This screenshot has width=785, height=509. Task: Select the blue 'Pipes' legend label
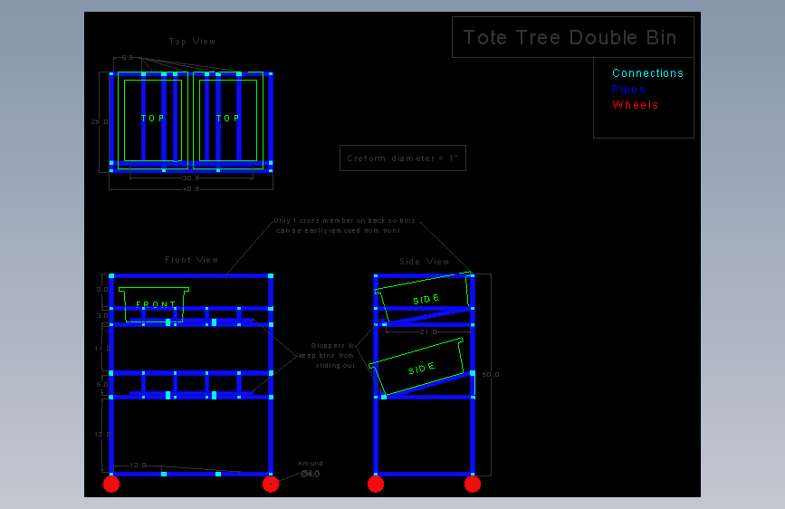(x=628, y=89)
